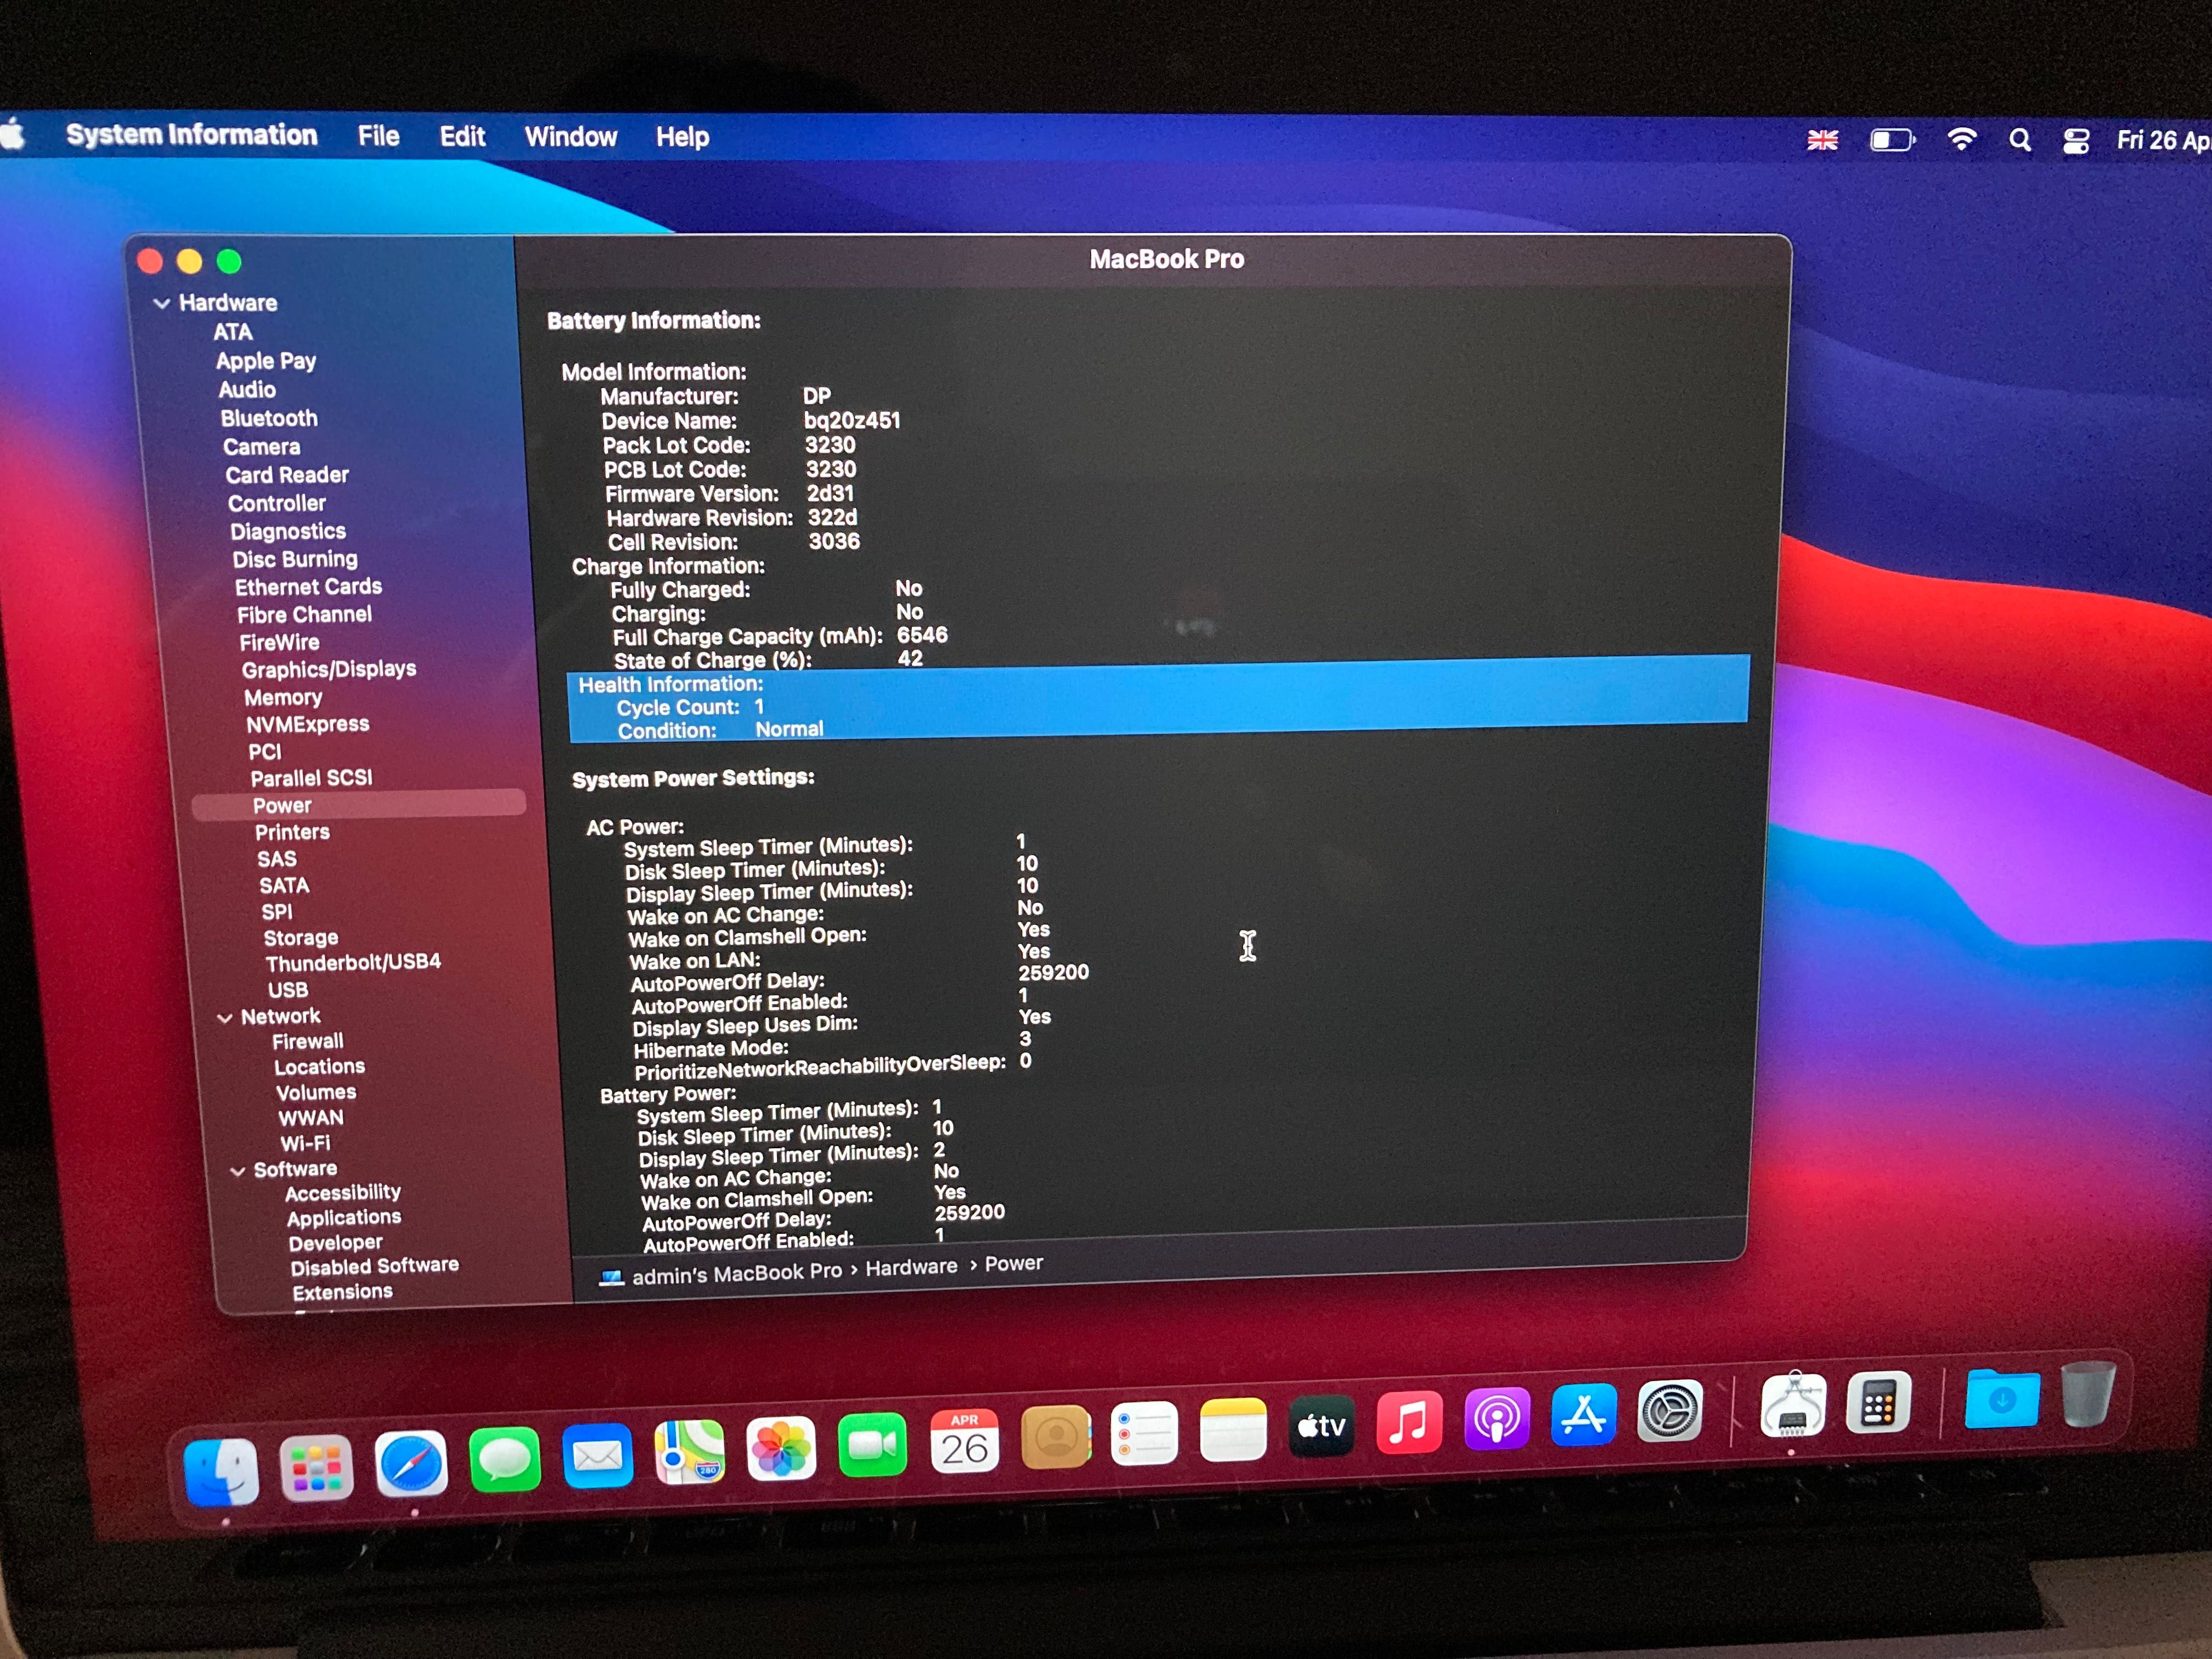Image resolution: width=2212 pixels, height=1659 pixels.
Task: Click Full Charge Capacity value 6546
Action: 922,635
